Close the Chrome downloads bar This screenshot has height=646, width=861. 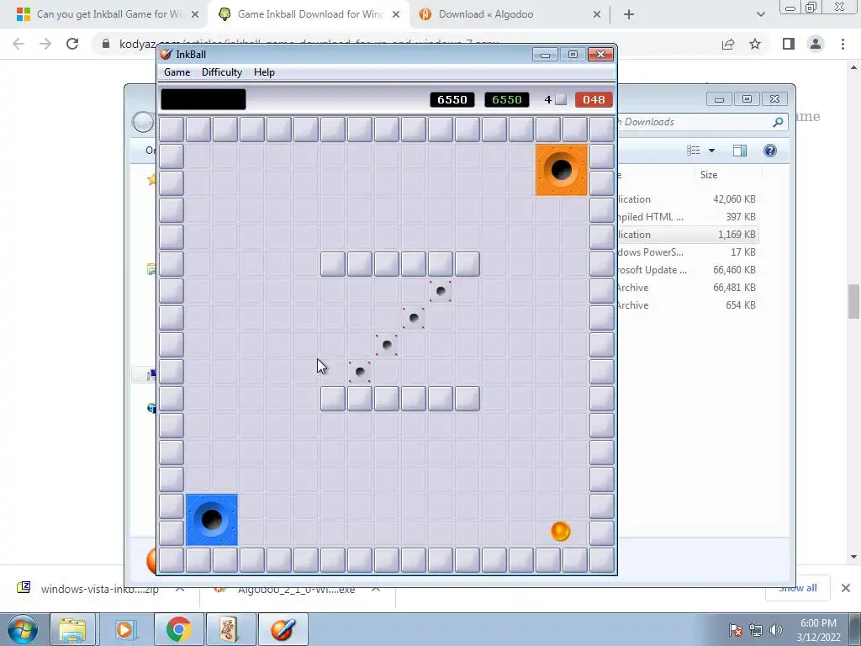pos(846,588)
